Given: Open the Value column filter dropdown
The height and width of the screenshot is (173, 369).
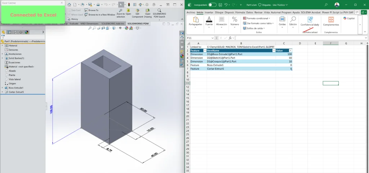Looking at the screenshot, I should click(x=290, y=51).
